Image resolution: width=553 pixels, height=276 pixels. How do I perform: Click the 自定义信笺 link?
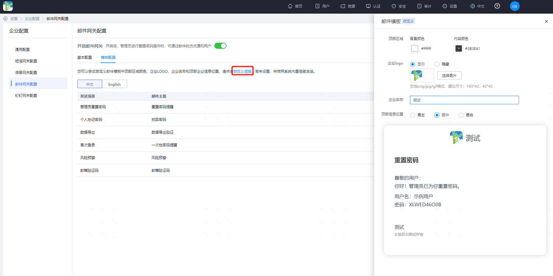pyautogui.click(x=243, y=71)
